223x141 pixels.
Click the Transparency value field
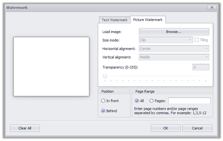click(201, 67)
